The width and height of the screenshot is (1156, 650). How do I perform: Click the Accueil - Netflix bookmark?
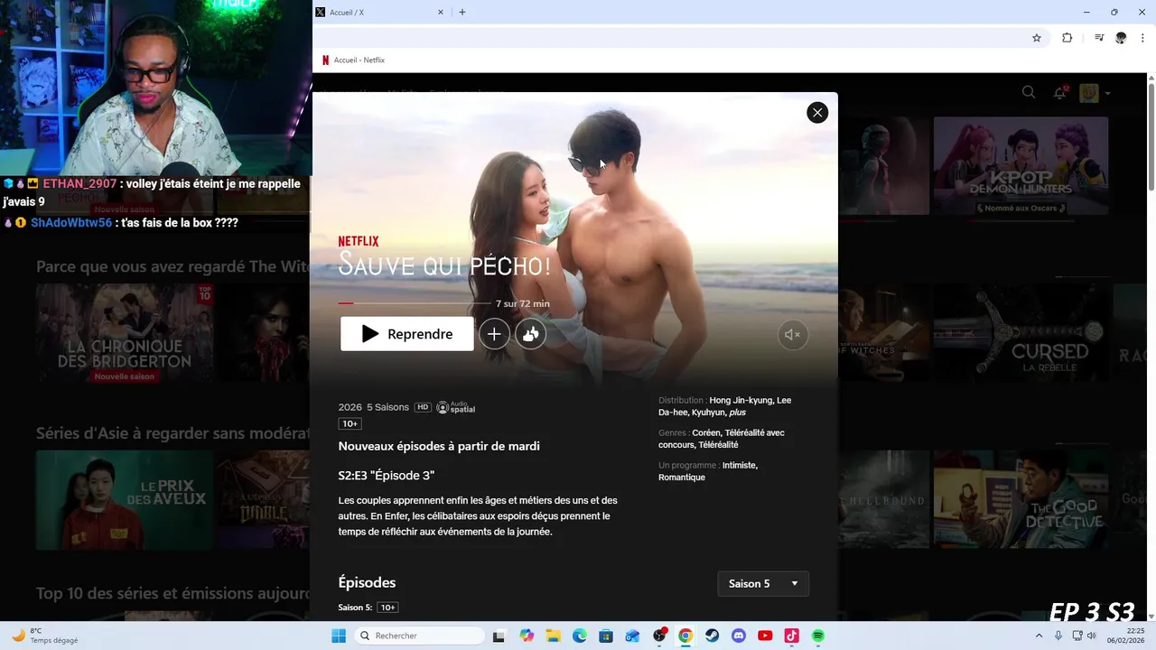click(353, 60)
